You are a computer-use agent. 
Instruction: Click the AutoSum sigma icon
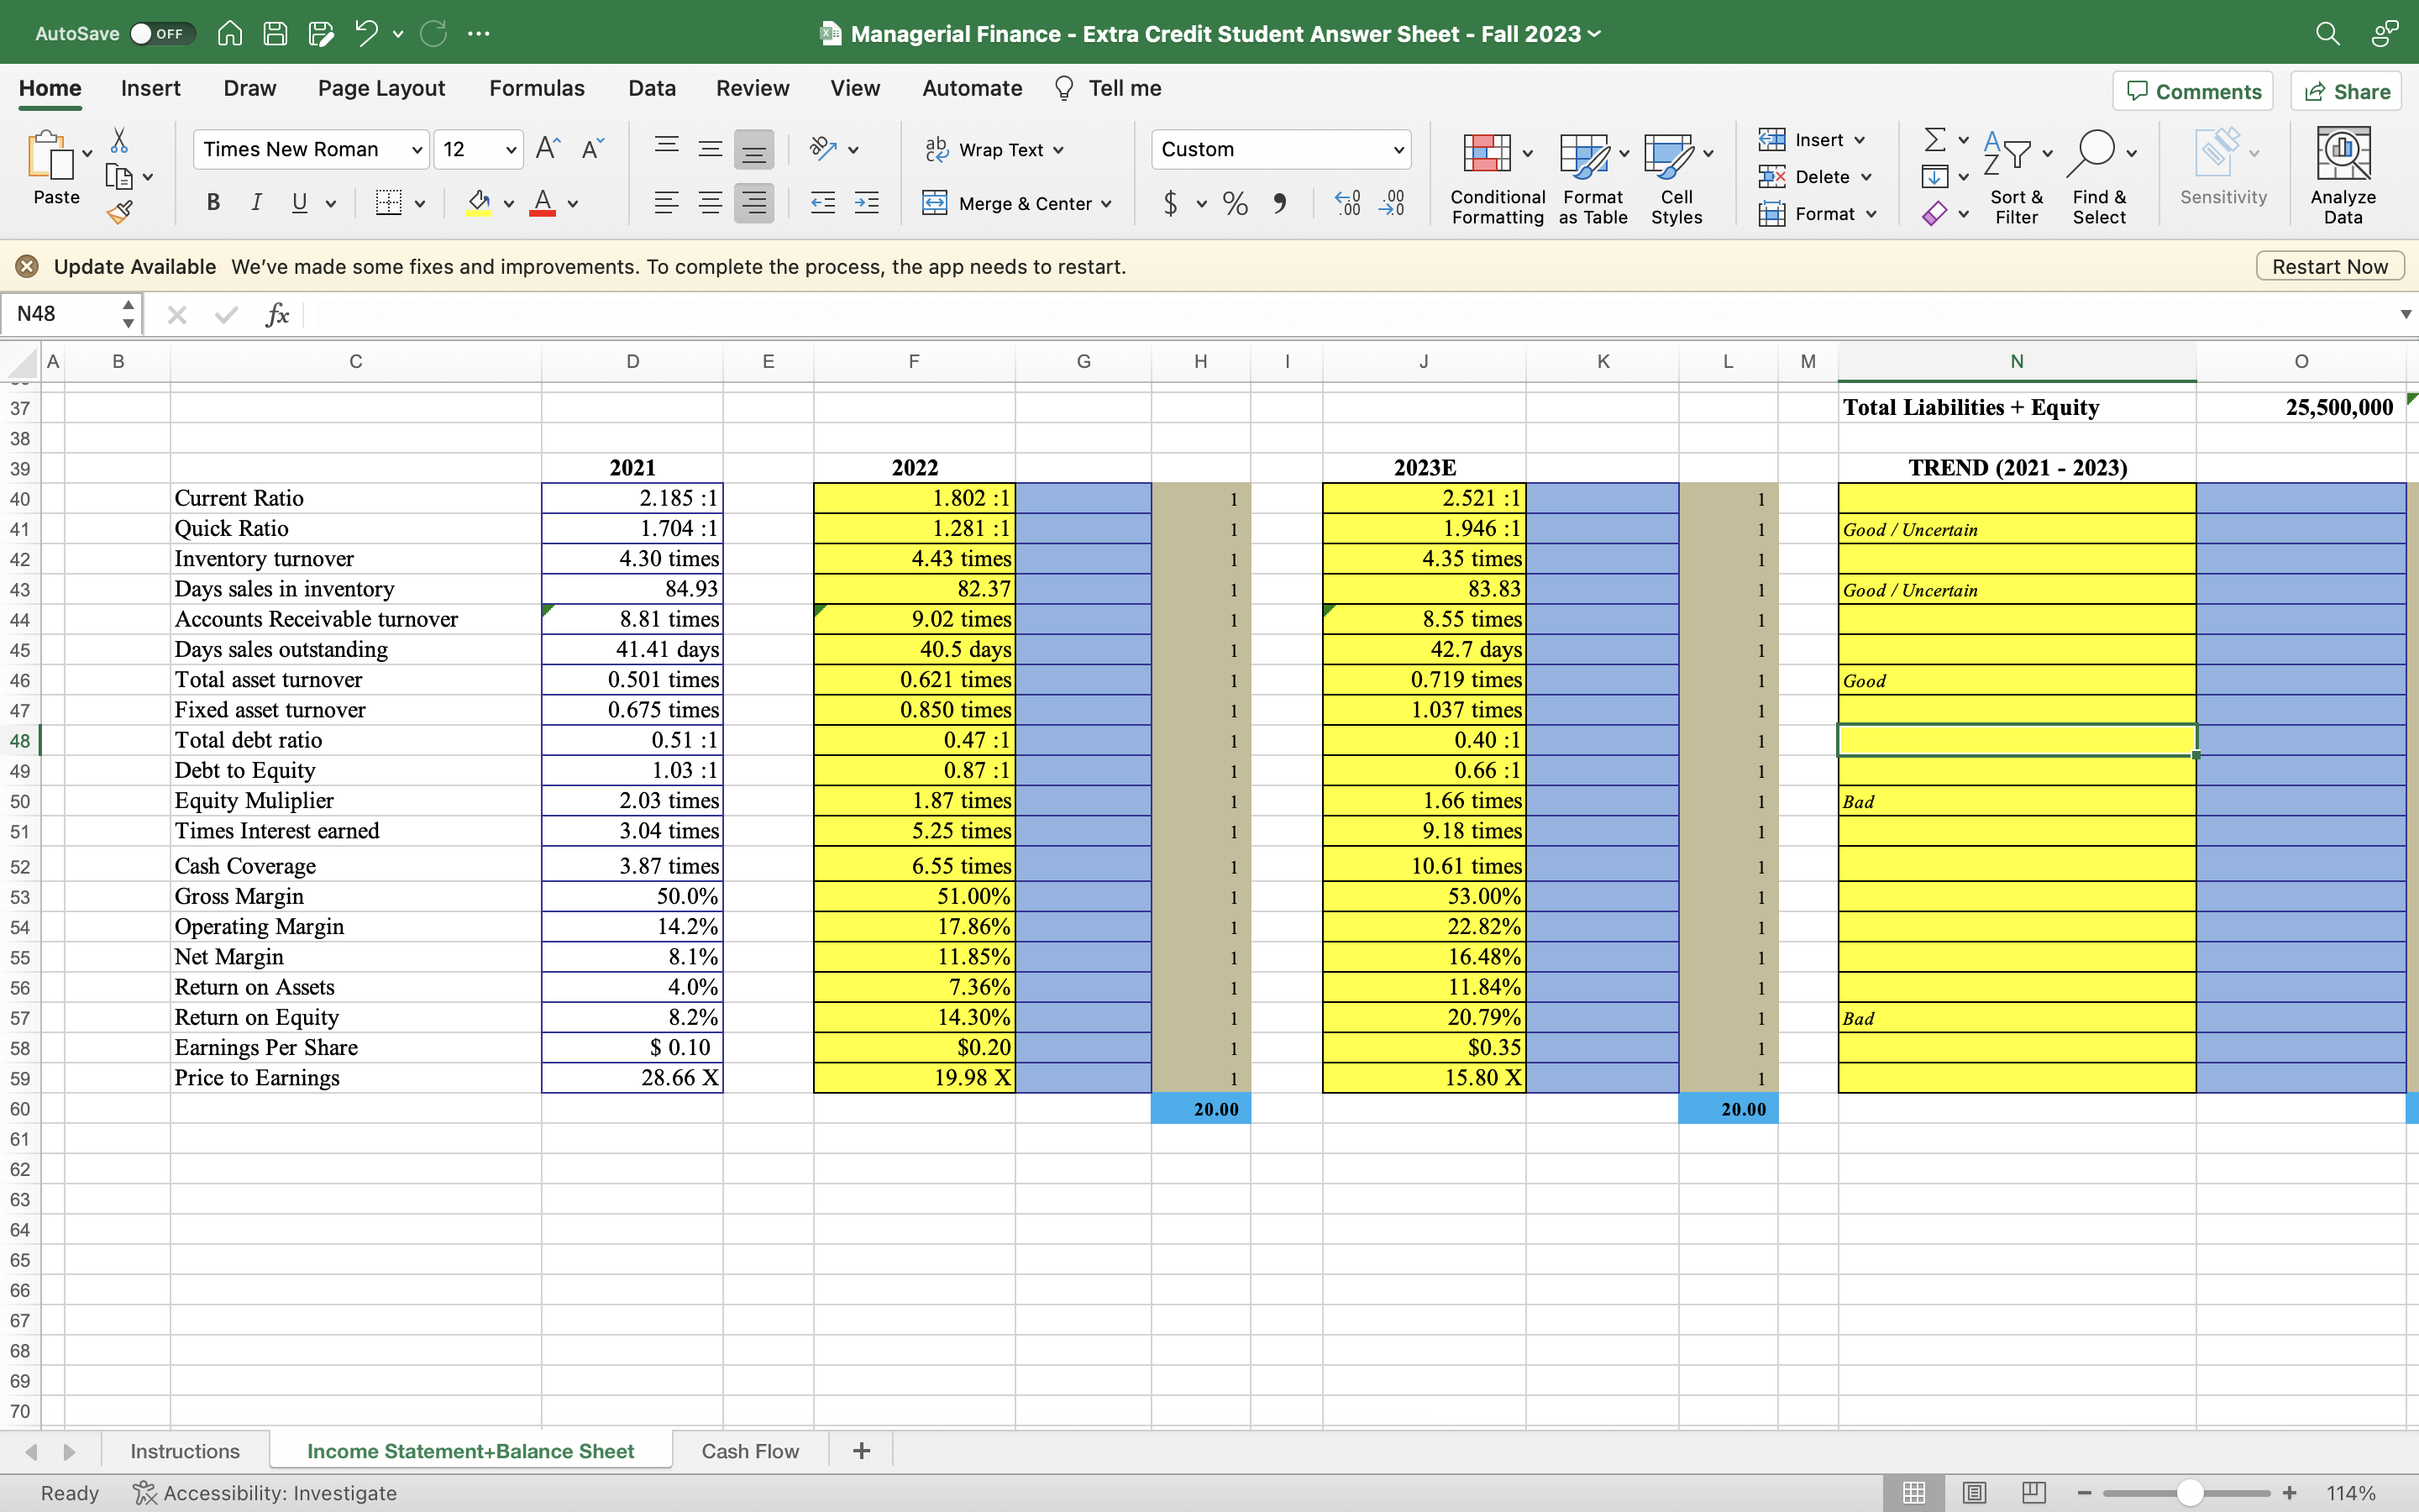click(1934, 139)
